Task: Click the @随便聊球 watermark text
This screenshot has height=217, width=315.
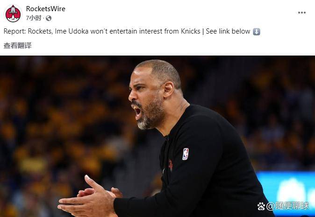Action: [x=288, y=206]
